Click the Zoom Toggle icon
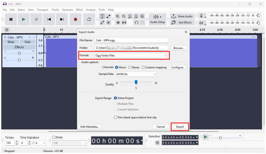The image size is (266, 154). click(x=142, y=16)
